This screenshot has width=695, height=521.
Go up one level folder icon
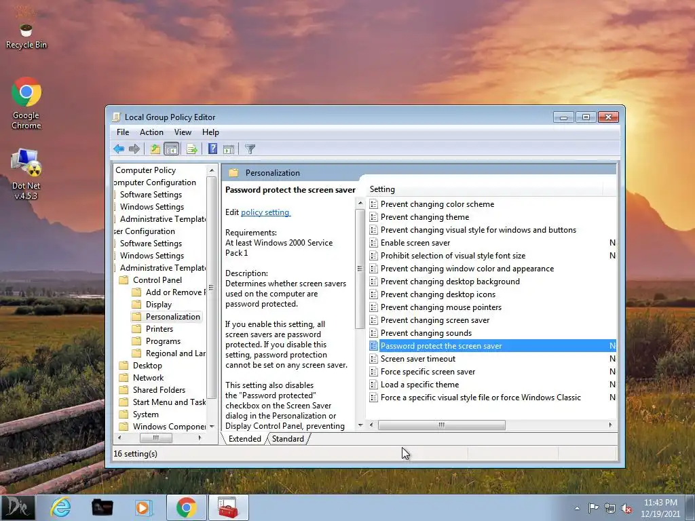point(155,149)
